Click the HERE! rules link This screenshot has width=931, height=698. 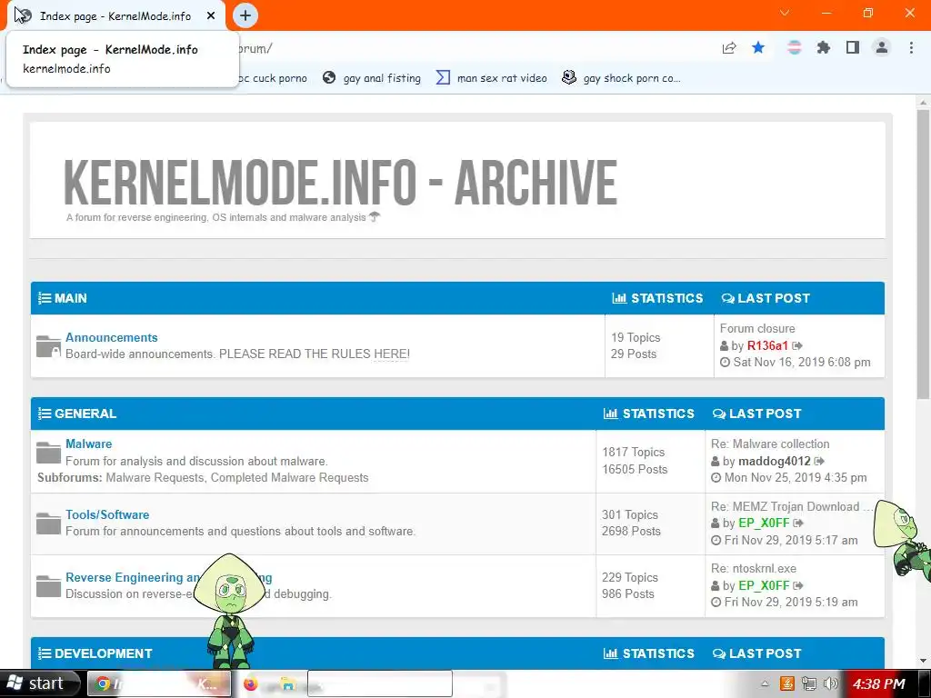click(391, 354)
